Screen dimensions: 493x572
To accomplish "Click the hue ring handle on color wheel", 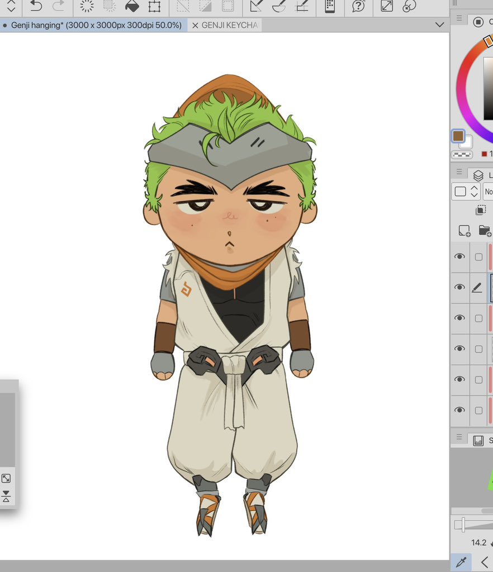I will pyautogui.click(x=489, y=41).
